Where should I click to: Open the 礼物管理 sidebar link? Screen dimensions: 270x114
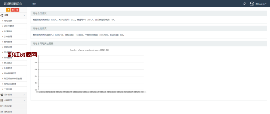[8, 68]
